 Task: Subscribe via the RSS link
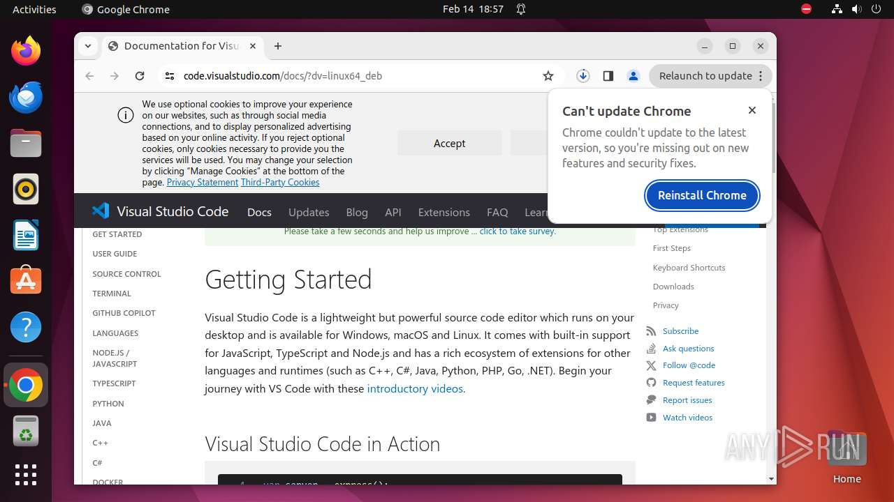(x=681, y=331)
